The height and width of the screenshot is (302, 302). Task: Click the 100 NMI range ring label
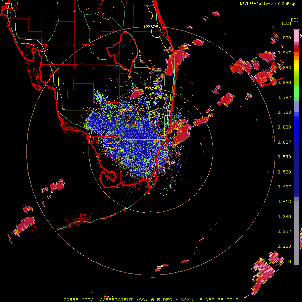[151, 27]
